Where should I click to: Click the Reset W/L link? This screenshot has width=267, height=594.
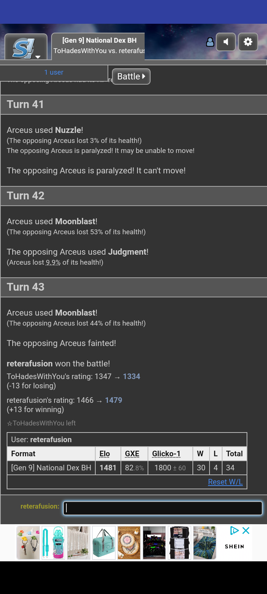point(225,482)
